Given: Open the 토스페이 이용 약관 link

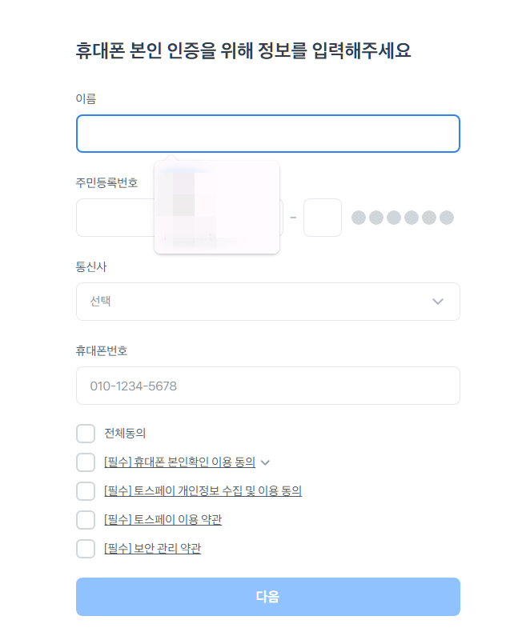Looking at the screenshot, I should pyautogui.click(x=163, y=519).
